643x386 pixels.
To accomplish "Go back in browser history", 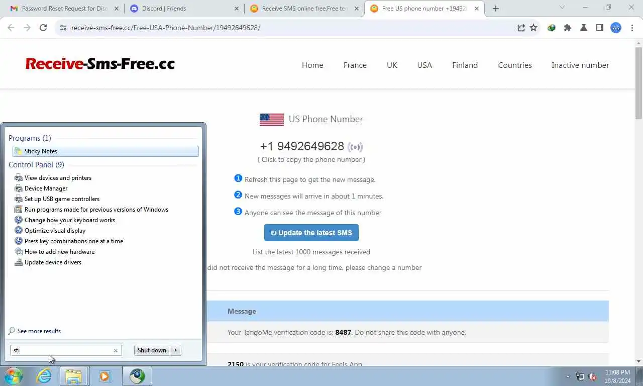I will 11,28.
